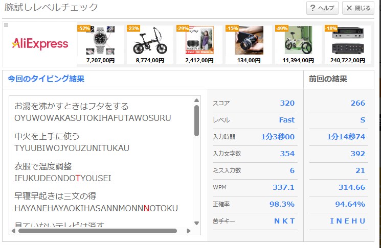The width and height of the screenshot is (381, 248).
Task: Click the AliExpress logo banner
Action: [x=39, y=43]
